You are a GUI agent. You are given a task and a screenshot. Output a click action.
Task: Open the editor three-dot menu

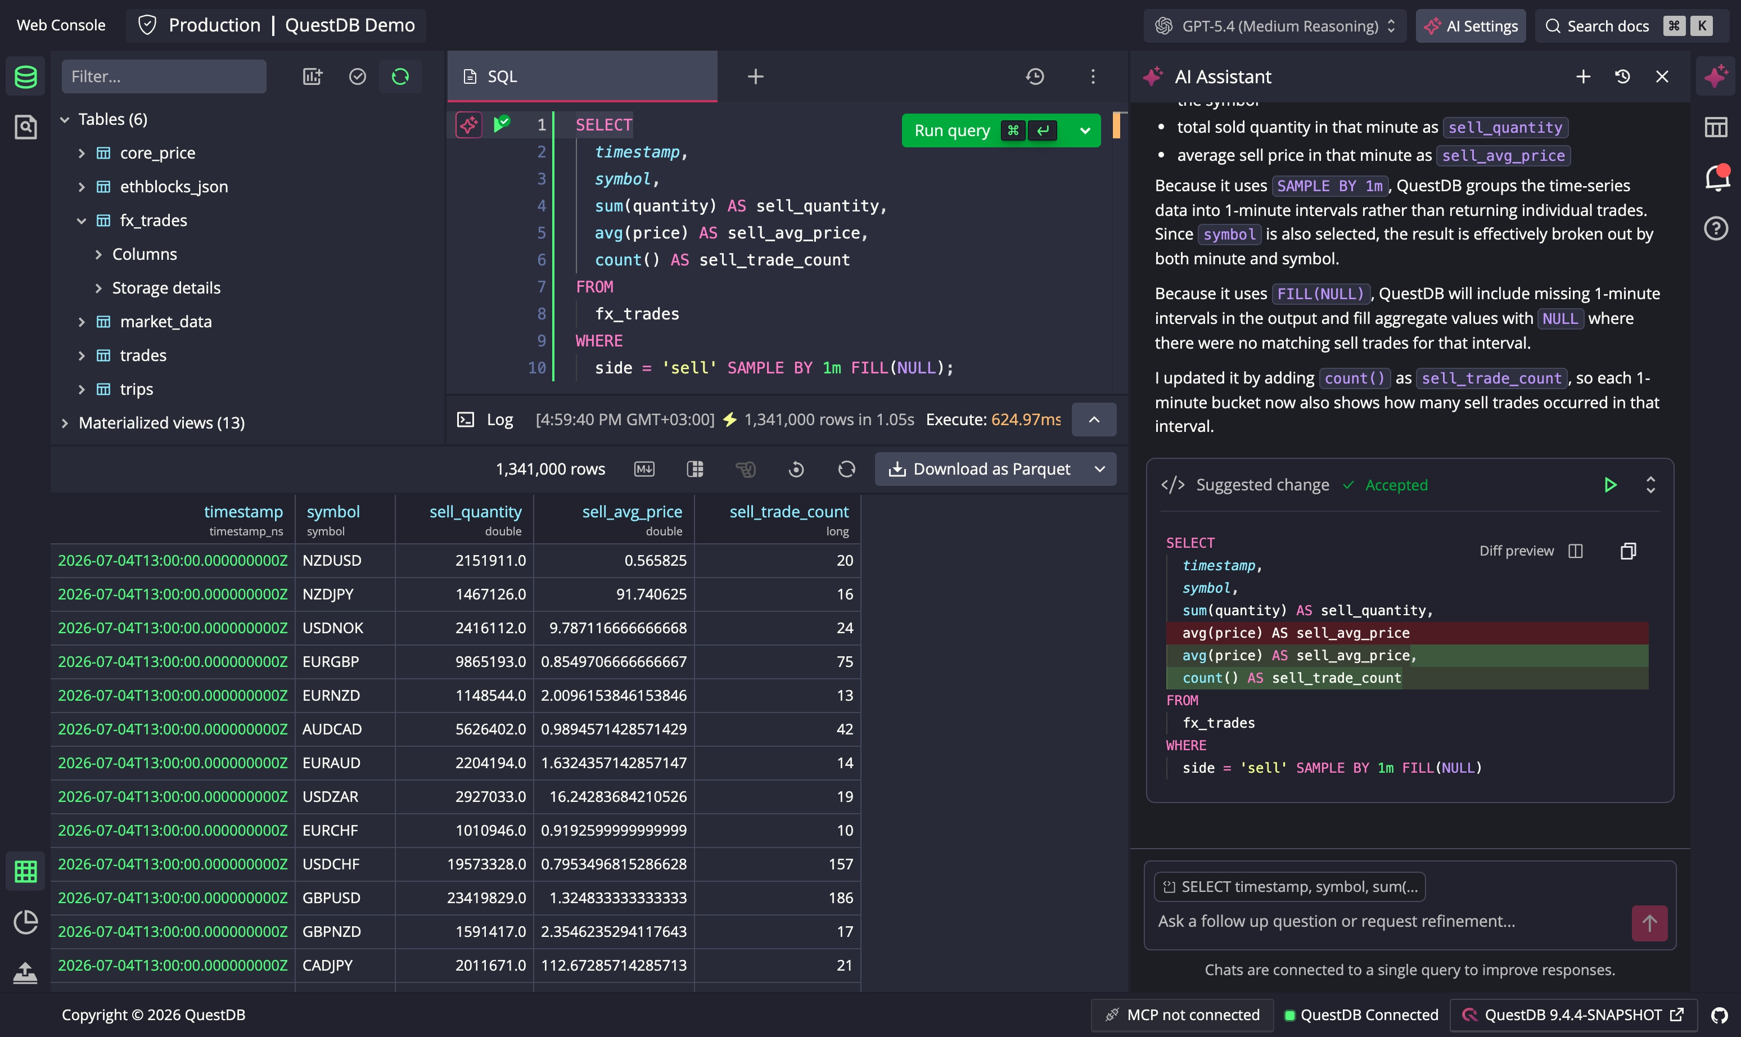pos(1093,76)
